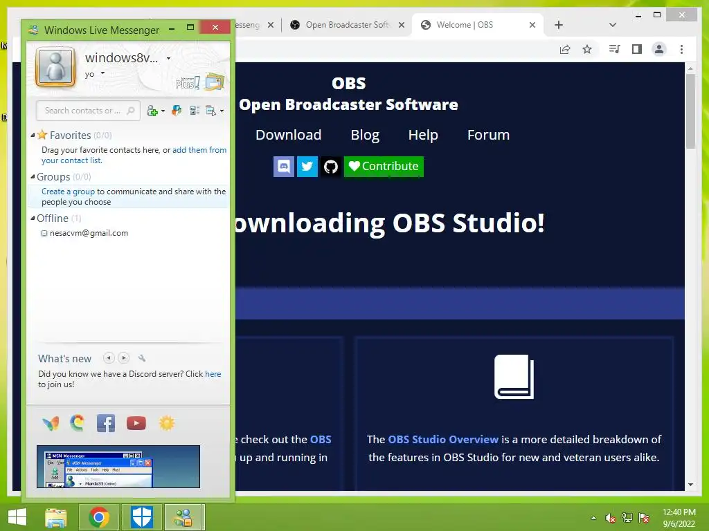Click 'here' to join the Discord server
The height and width of the screenshot is (531, 709).
(x=213, y=374)
